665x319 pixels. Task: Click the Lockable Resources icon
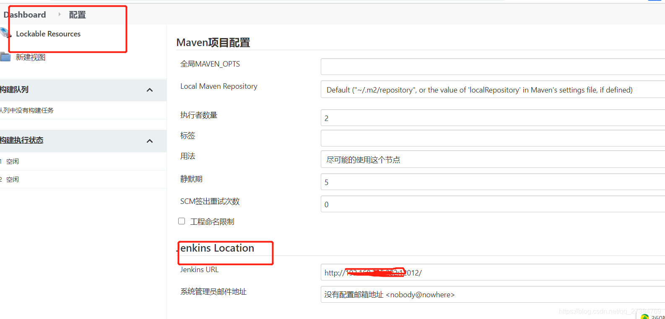(5, 33)
